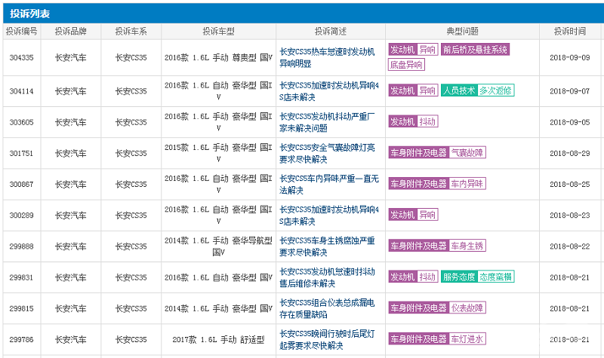Select complaint number 303605
This screenshot has height=358, width=604.
click(x=22, y=122)
